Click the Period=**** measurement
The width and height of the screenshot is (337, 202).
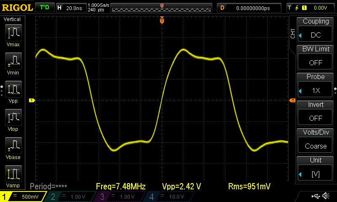[48, 186]
